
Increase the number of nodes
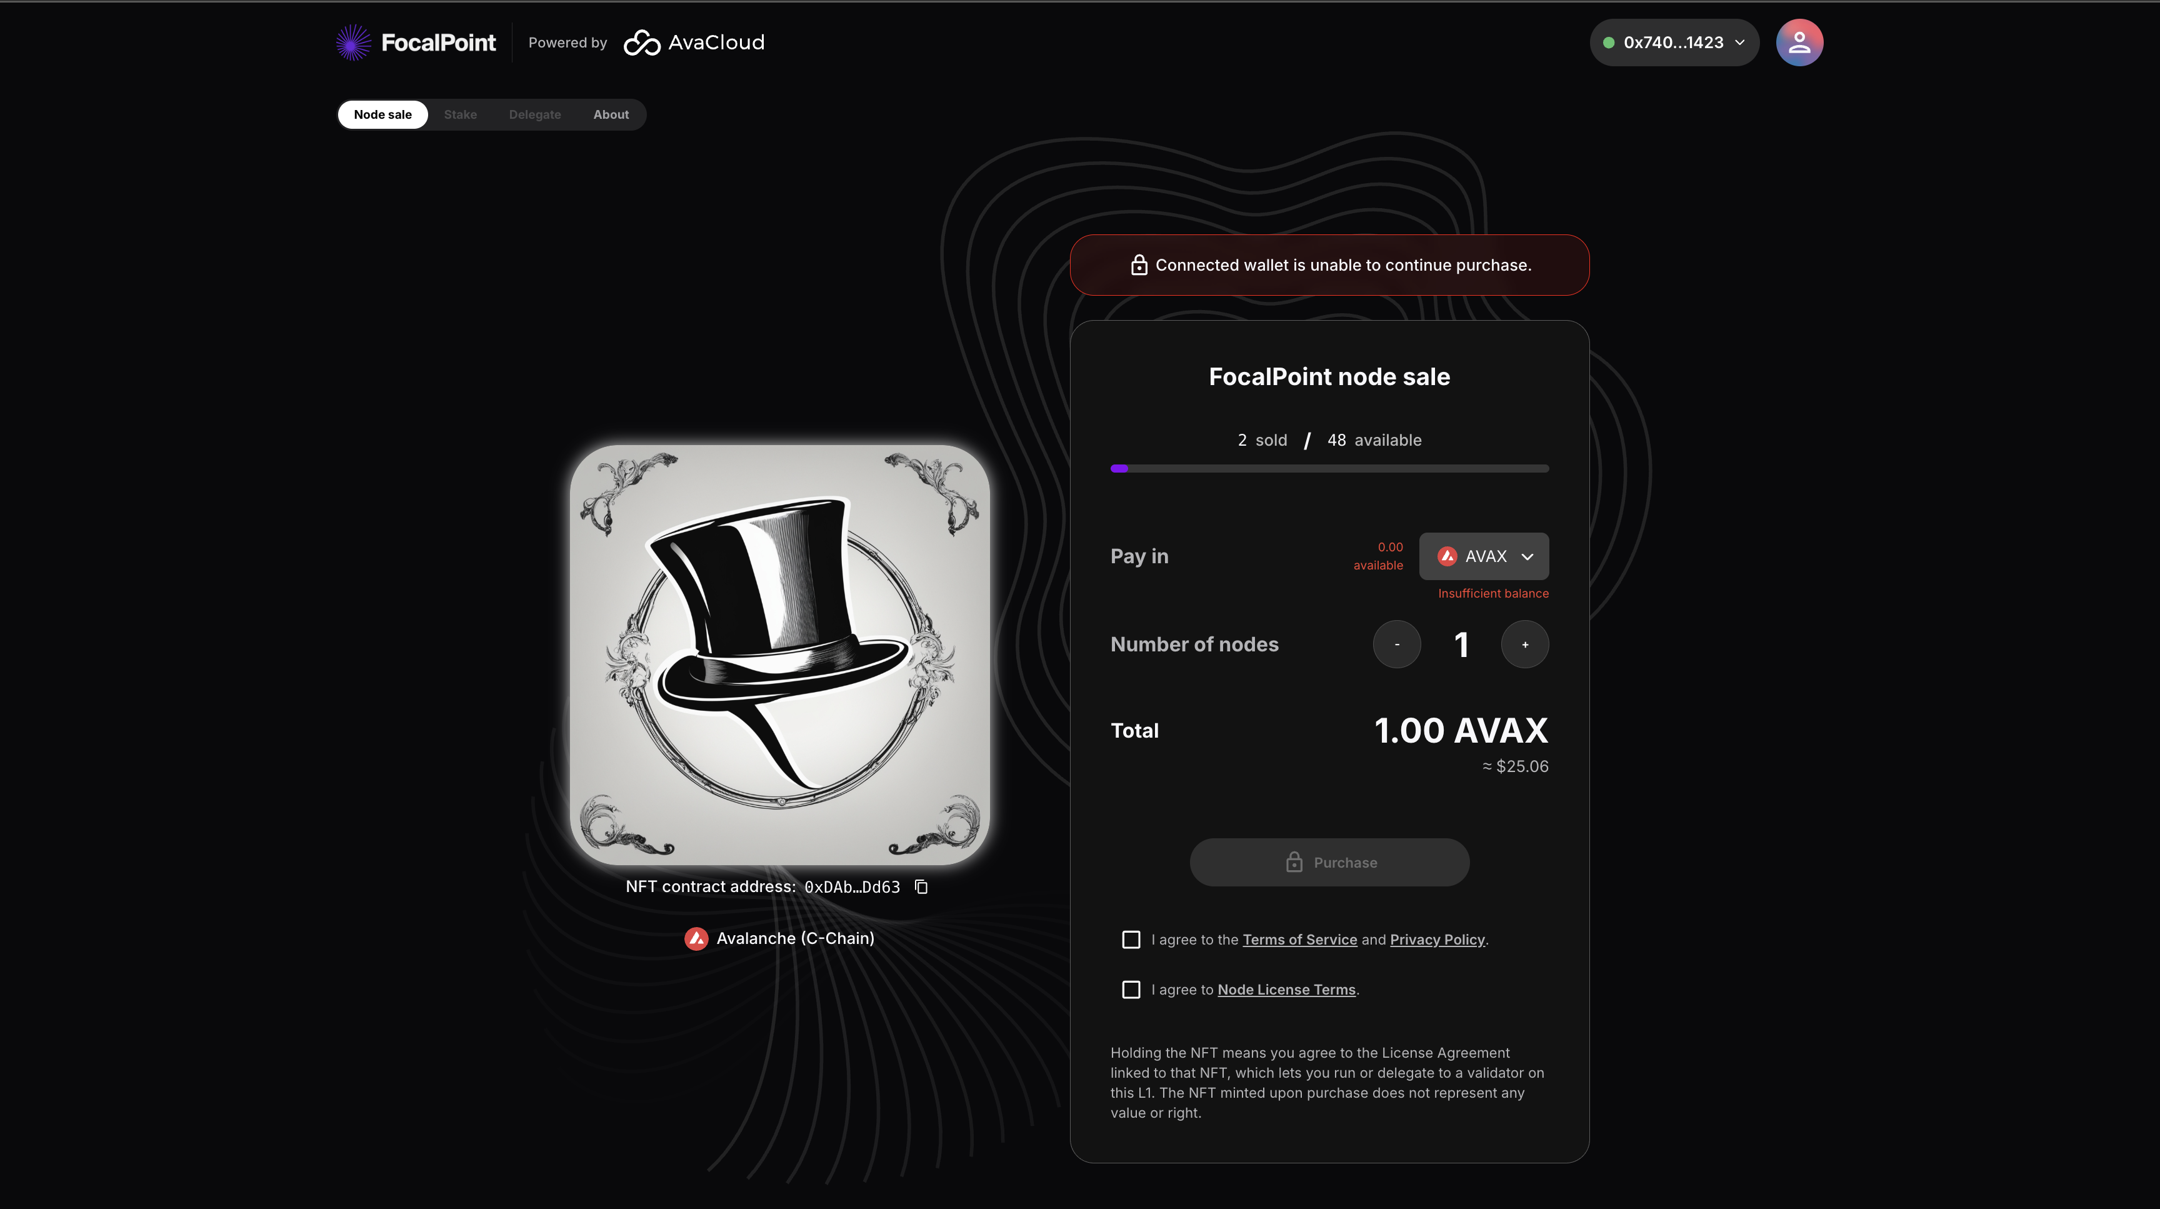1524,644
